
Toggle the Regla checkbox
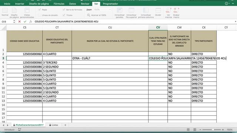[40, 10]
